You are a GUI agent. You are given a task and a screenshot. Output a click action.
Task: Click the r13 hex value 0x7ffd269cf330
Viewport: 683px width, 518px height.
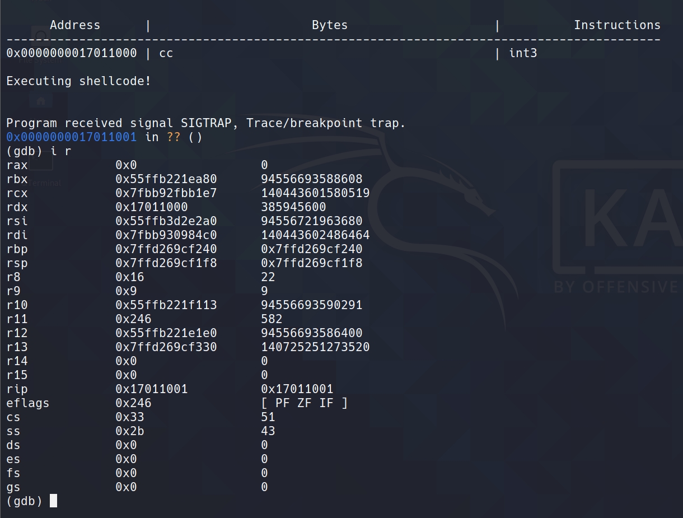(166, 347)
